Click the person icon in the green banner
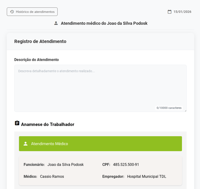Image resolution: width=200 pixels, height=189 pixels. [x=26, y=144]
